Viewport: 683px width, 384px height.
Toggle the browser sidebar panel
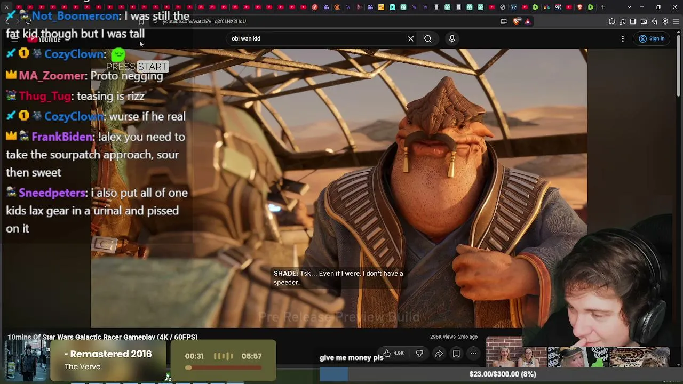[x=633, y=21]
